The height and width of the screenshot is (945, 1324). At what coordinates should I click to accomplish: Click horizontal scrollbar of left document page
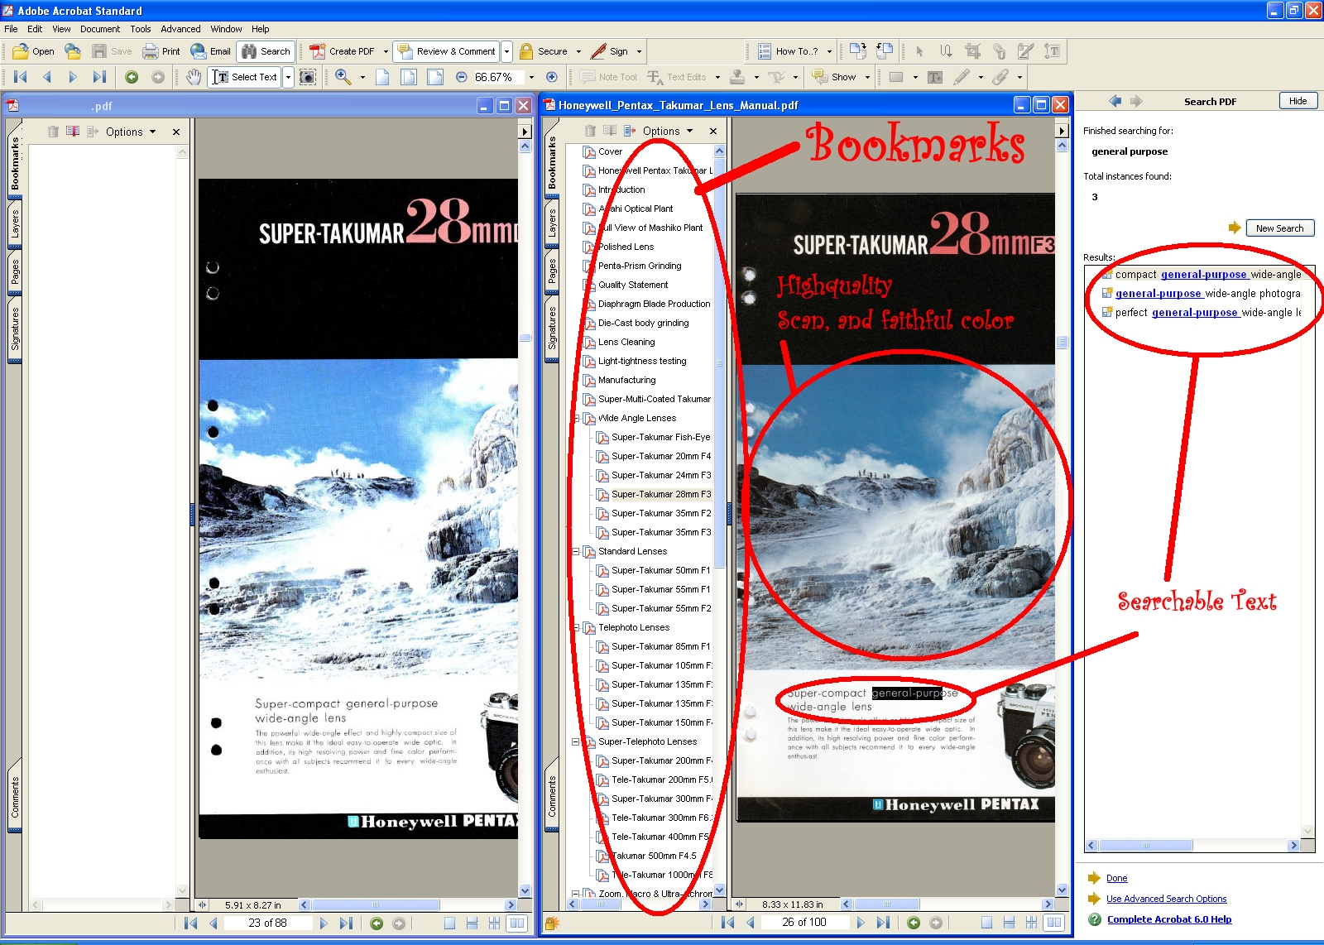pos(375,904)
